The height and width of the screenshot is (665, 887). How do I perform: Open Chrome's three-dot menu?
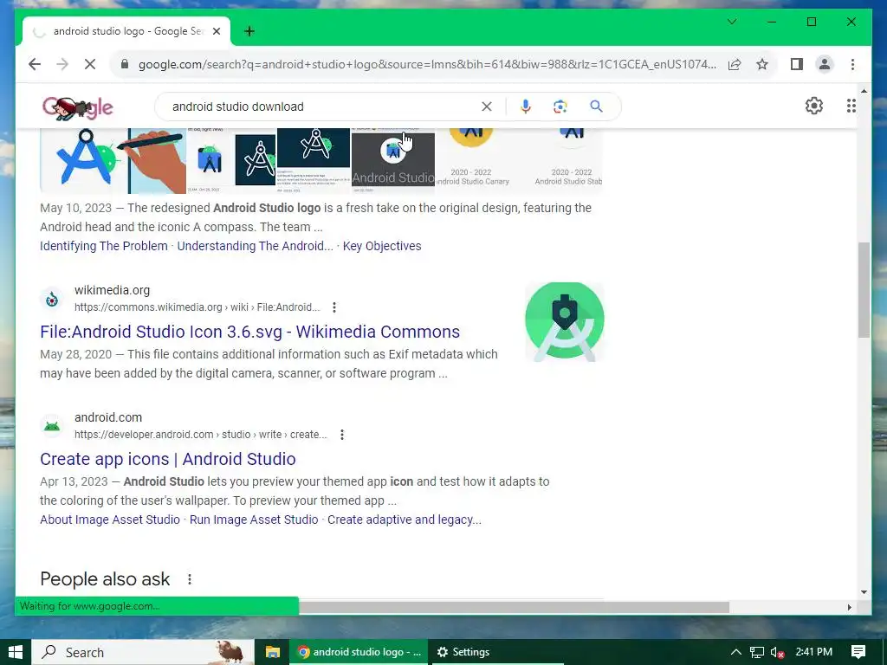(852, 64)
